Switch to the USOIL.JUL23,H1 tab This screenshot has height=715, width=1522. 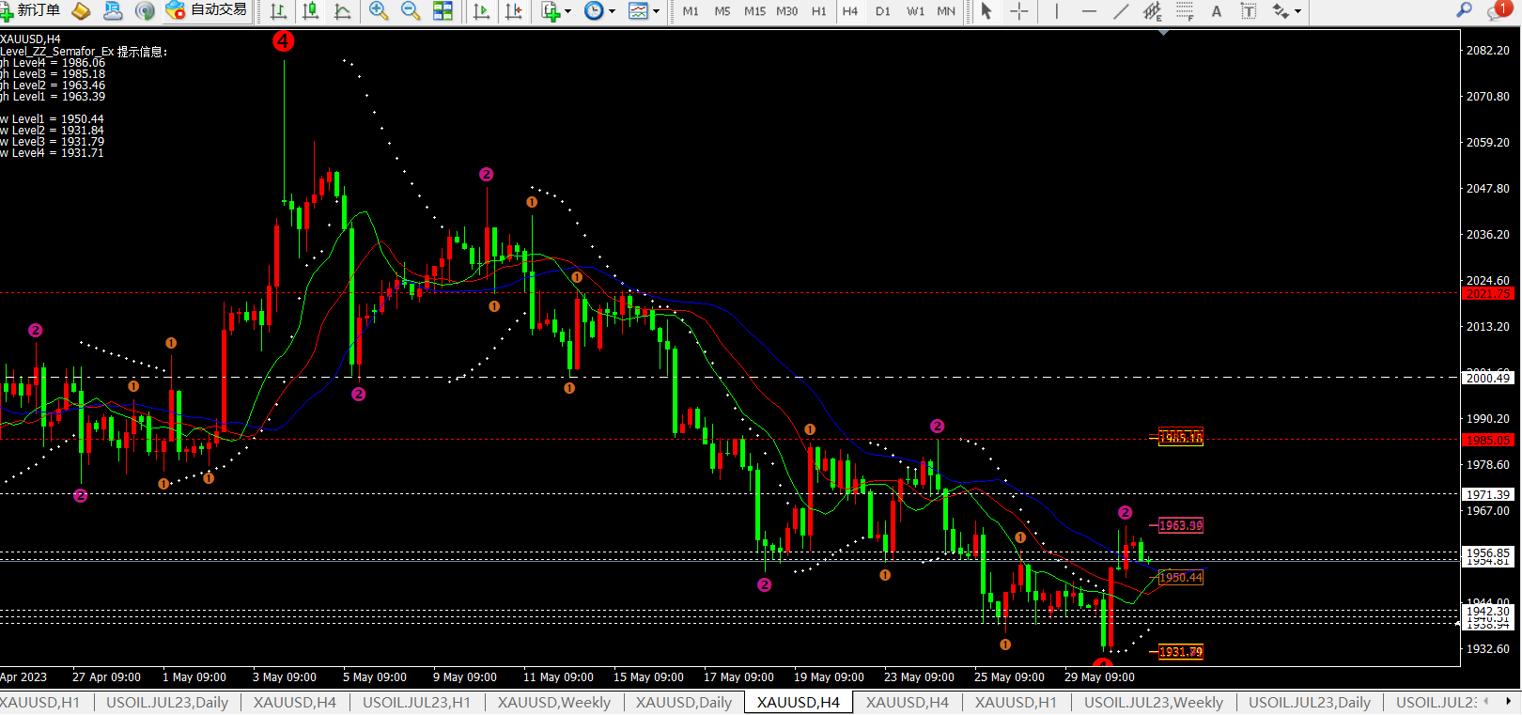pos(416,702)
